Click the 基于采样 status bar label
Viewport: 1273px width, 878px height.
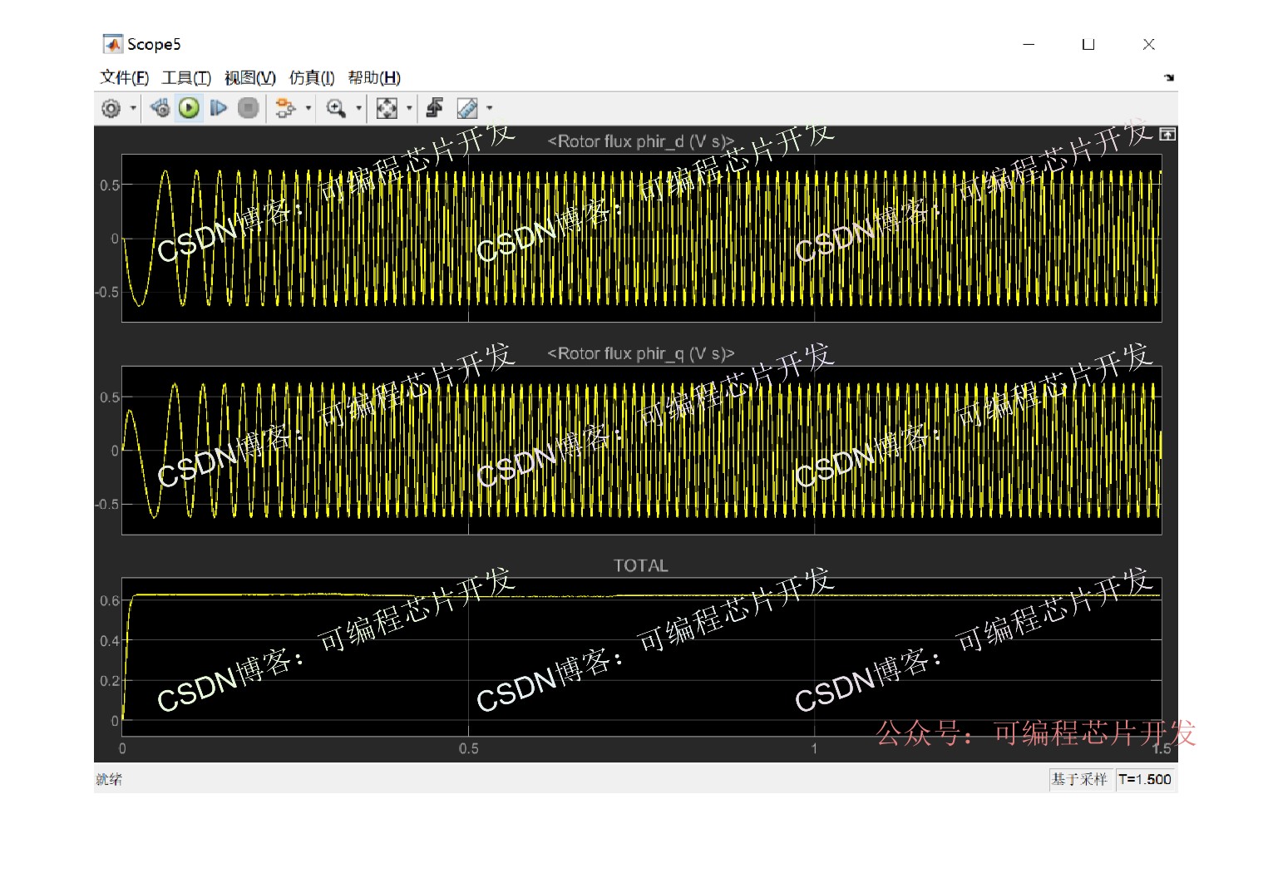1078,779
